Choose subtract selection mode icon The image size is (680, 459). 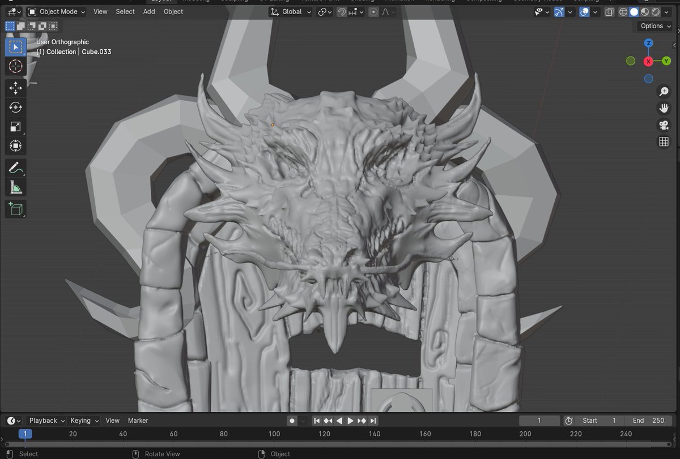[31, 26]
